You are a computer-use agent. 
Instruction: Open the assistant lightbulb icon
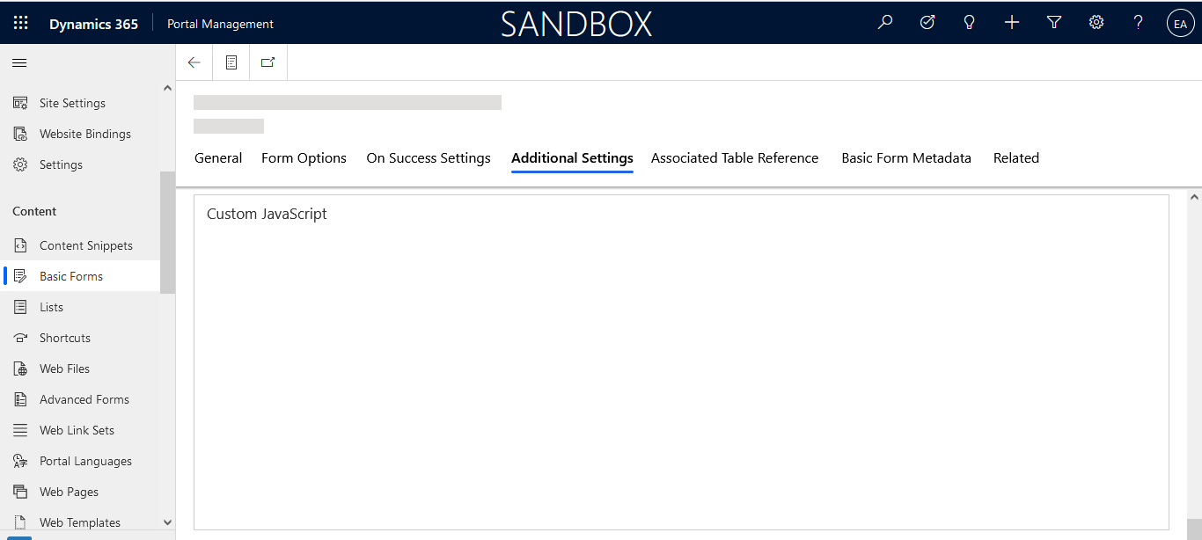click(970, 23)
